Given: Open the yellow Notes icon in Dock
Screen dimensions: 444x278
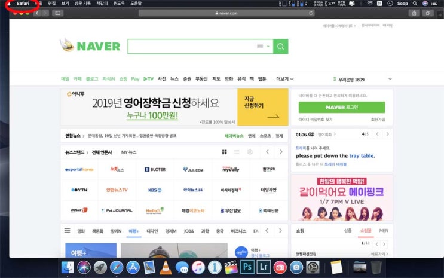Looking at the screenshot, I should pyautogui.click(x=336, y=267).
